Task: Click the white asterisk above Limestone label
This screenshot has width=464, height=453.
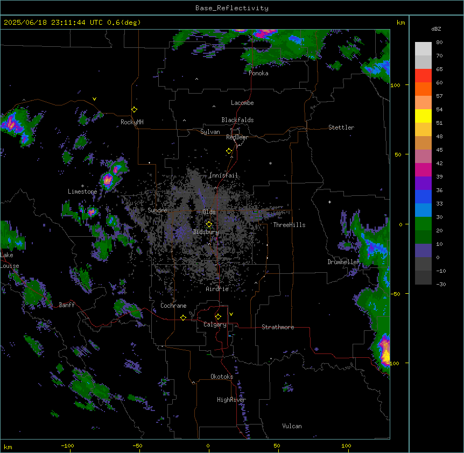Action: (x=82, y=186)
